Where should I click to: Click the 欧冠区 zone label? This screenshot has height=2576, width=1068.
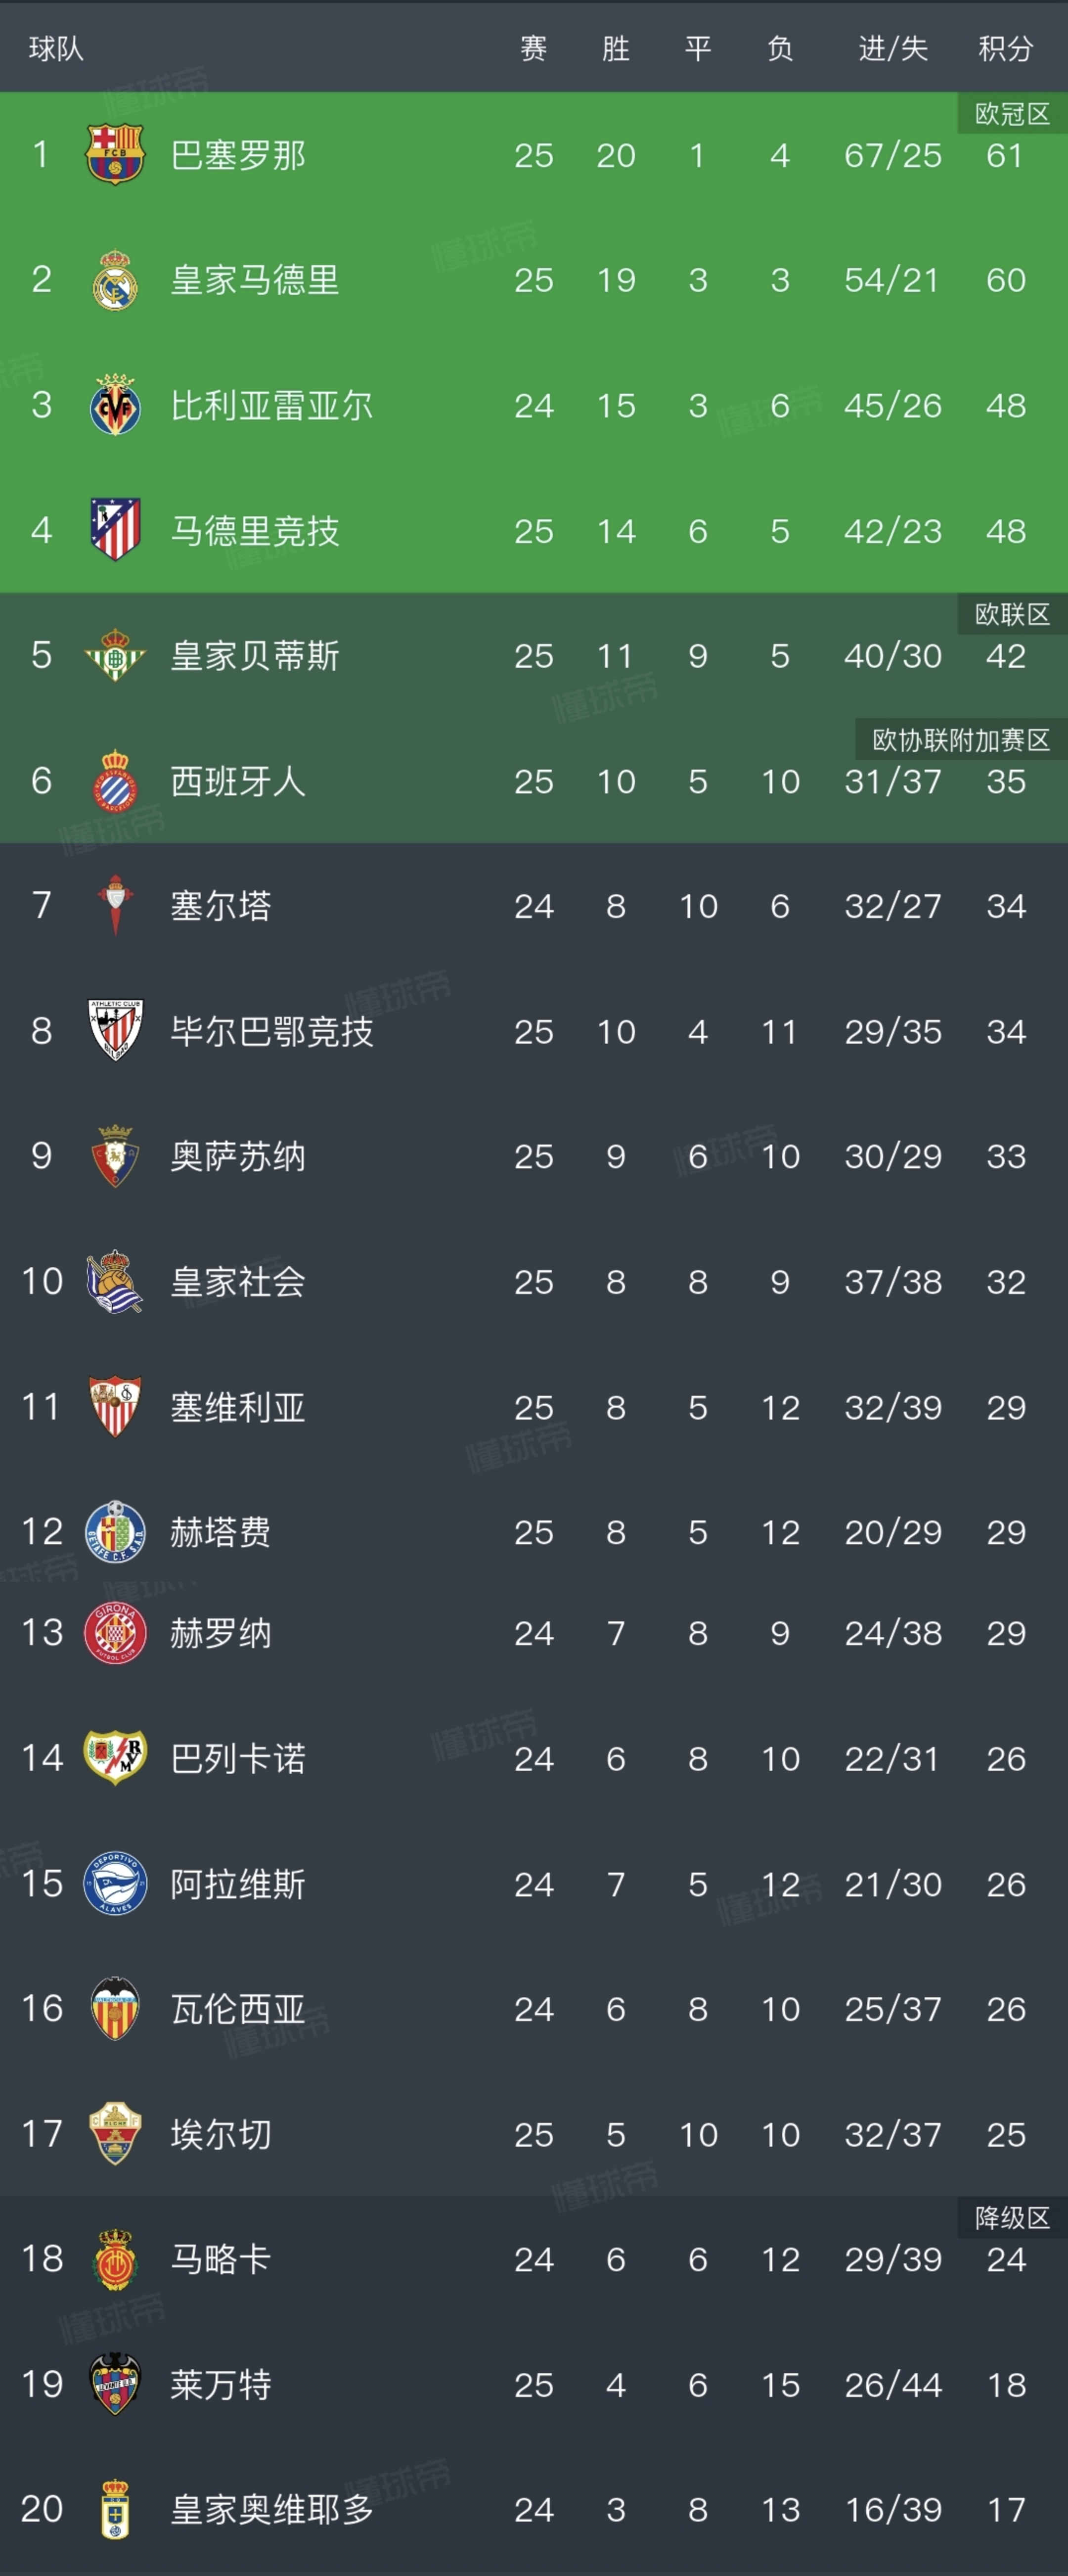(x=1012, y=114)
